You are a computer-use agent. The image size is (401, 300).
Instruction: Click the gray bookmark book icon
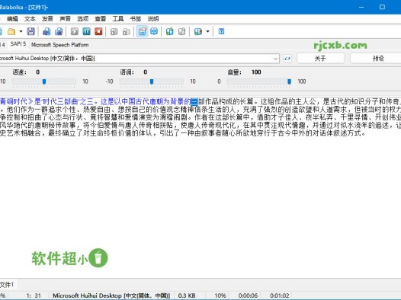tap(182, 32)
